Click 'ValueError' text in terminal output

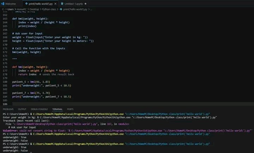(x=10, y=130)
